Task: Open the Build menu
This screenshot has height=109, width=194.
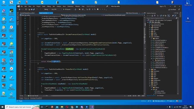Action: [x=44, y=6]
